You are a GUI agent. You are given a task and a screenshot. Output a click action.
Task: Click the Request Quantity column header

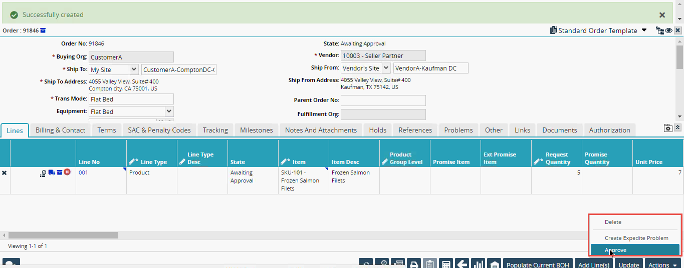pos(557,153)
